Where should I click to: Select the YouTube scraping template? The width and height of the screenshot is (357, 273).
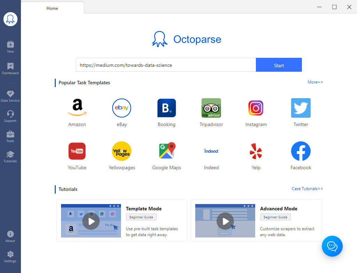click(77, 151)
